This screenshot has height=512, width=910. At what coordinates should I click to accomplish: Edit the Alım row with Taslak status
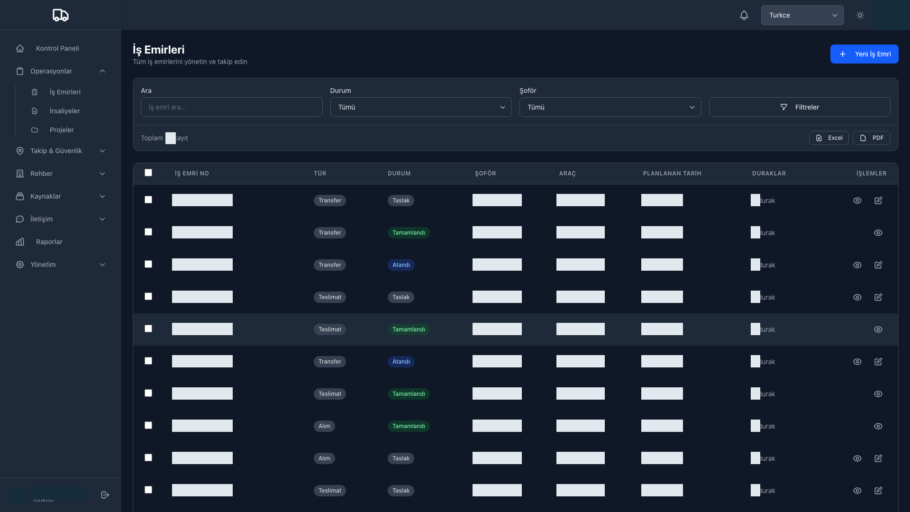point(878,458)
